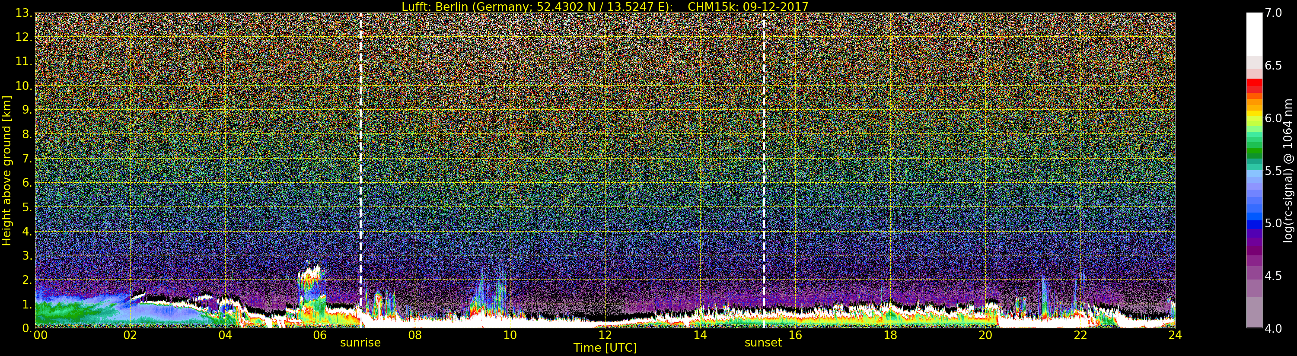This screenshot has height=356, width=1297.
Task: Click the "5.5" colorbar tick label
Action: coord(1273,171)
